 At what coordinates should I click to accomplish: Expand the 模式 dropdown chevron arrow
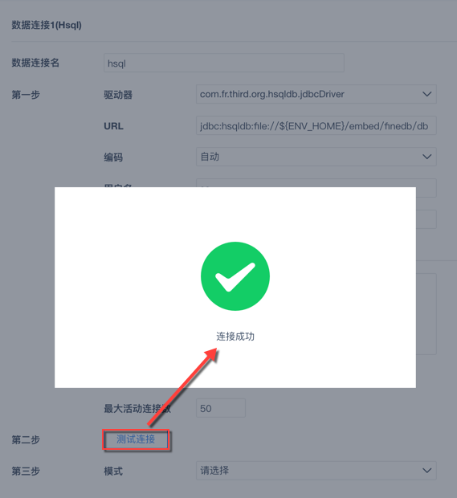click(x=426, y=471)
